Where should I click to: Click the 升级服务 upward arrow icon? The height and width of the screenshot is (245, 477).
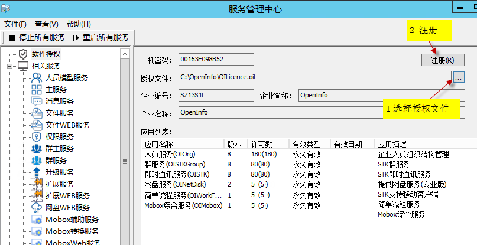tap(37, 172)
